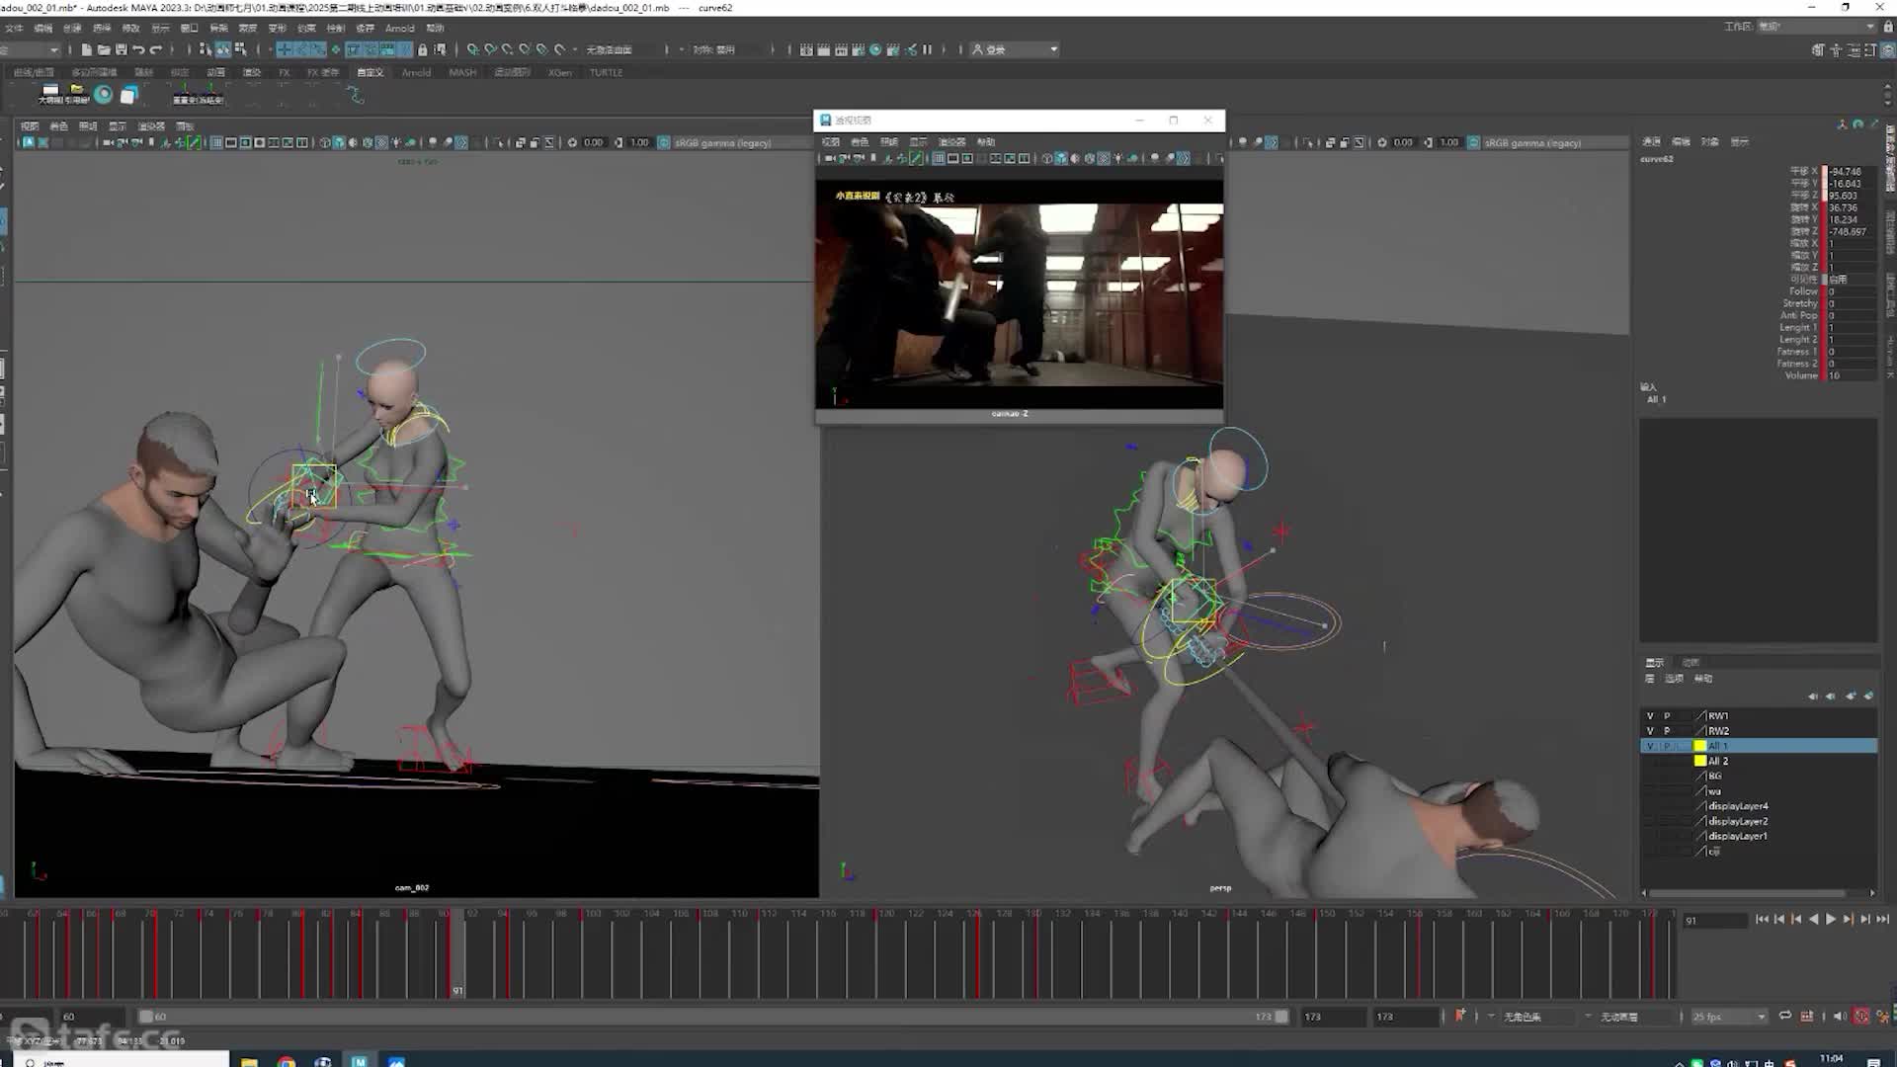Image resolution: width=1897 pixels, height=1067 pixels.
Task: Toggle smooth shade all in left viewport
Action: tap(339, 143)
